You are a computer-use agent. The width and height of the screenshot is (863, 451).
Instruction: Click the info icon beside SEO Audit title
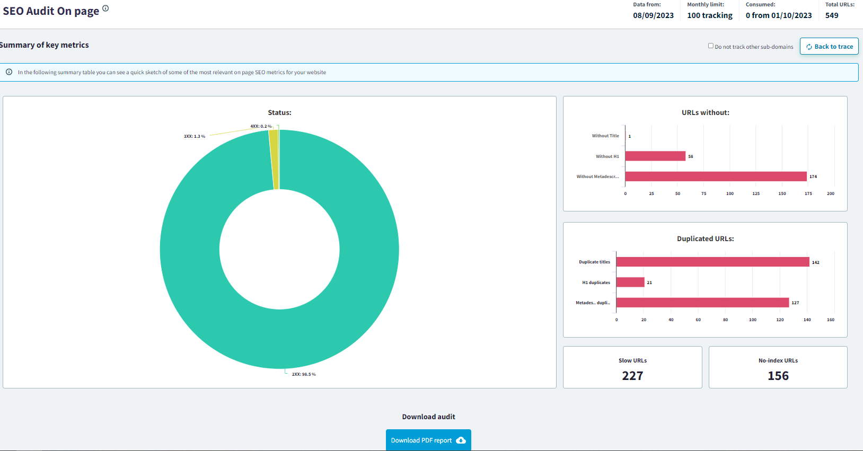[105, 8]
